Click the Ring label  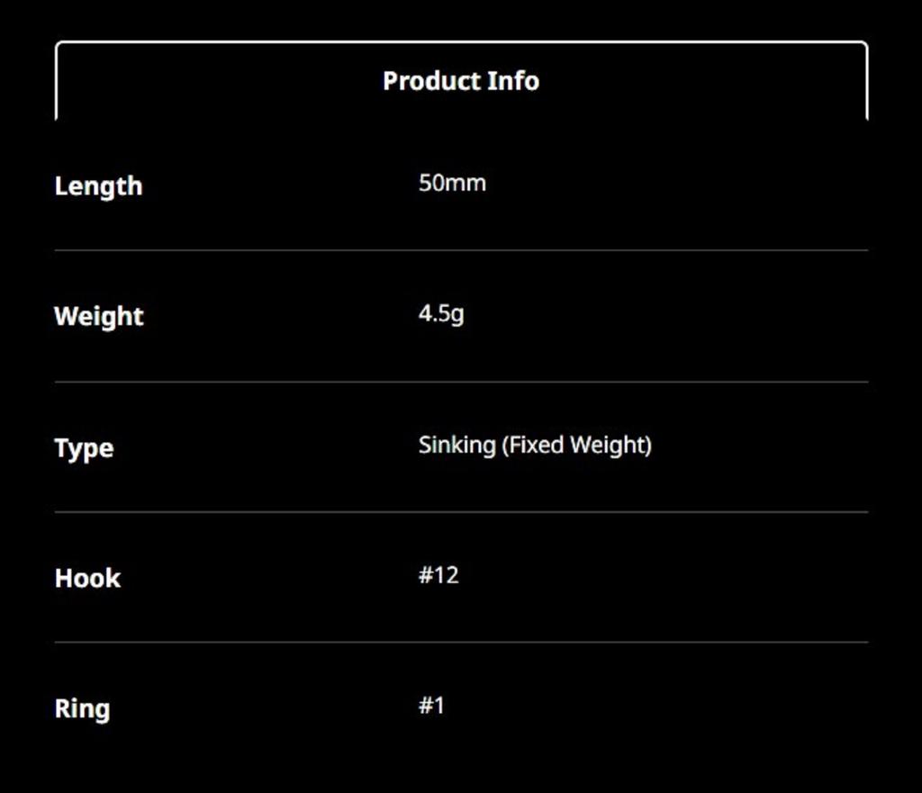click(x=82, y=708)
